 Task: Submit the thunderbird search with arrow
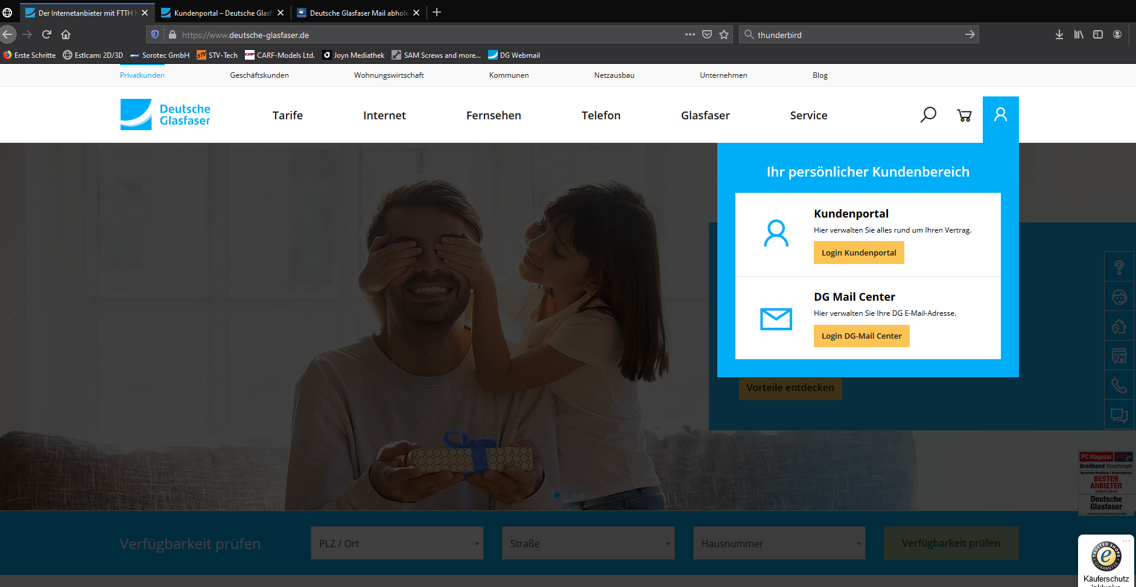(969, 34)
